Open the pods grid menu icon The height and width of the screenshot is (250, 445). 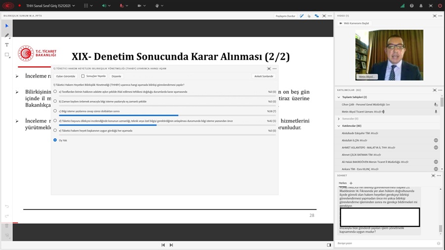pyautogui.click(x=86, y=5)
